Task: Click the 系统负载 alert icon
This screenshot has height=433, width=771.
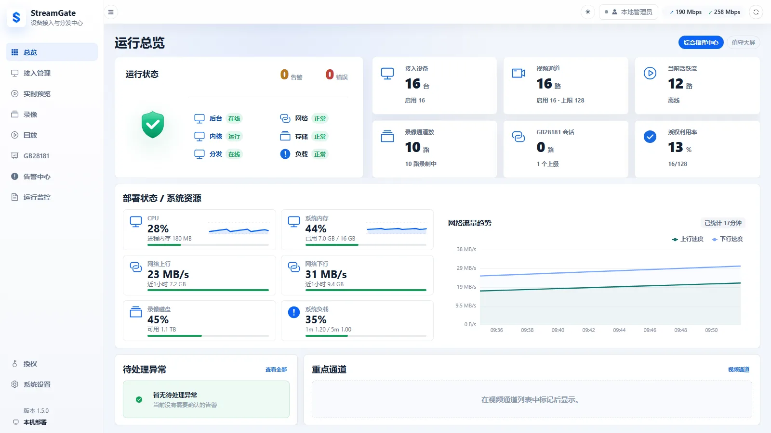Action: pos(294,312)
